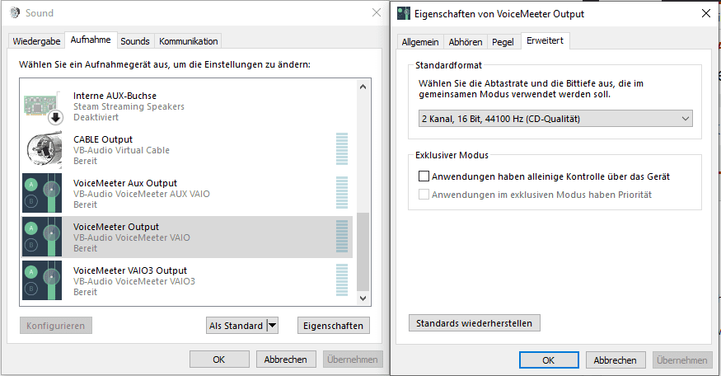Screen dimensions: 721x376
Task: Enable exclusive control checkbox for applications
Action: pos(424,176)
